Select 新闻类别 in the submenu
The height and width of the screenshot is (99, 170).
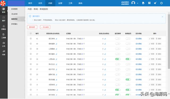[x=14, y=19]
